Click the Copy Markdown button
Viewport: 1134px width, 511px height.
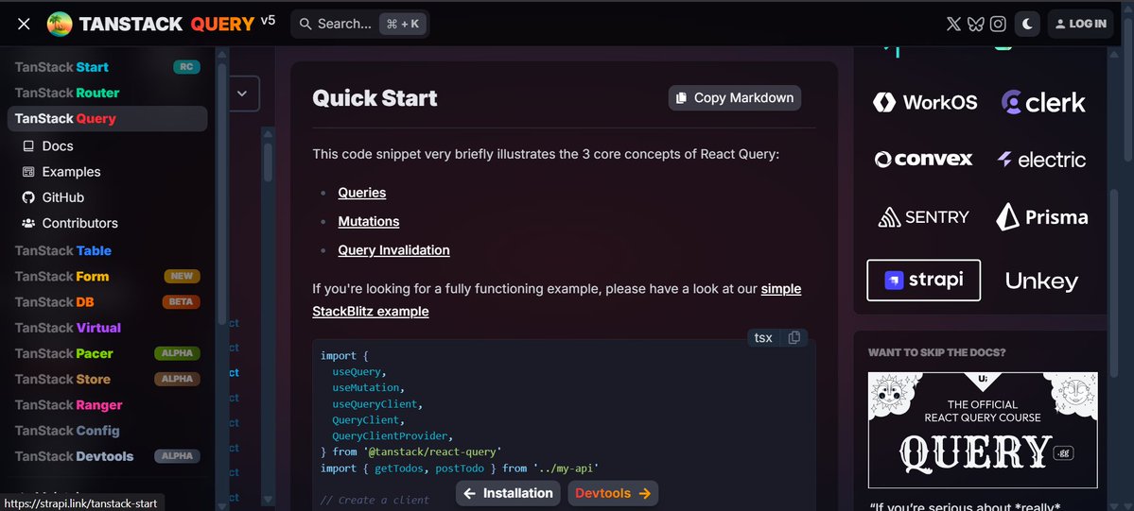coord(735,97)
